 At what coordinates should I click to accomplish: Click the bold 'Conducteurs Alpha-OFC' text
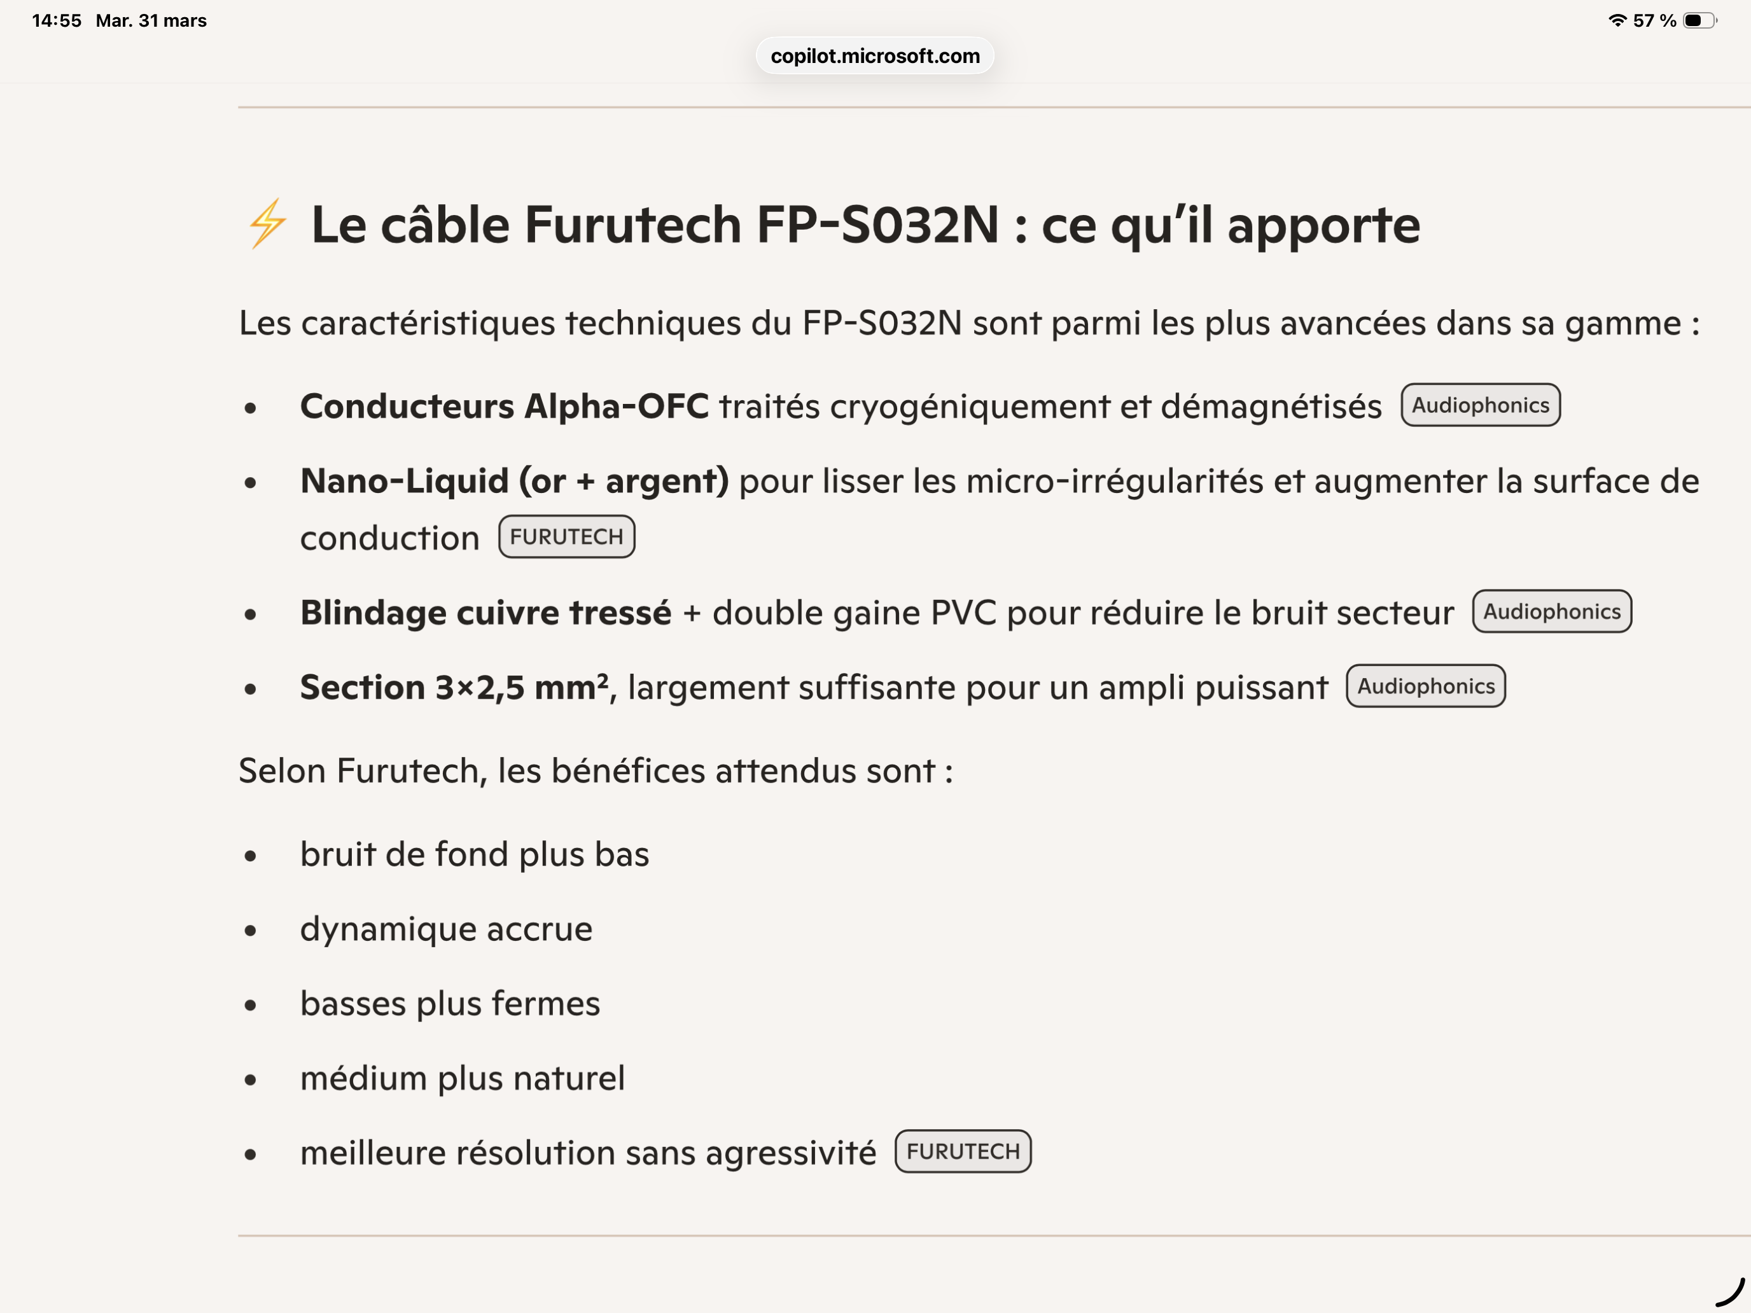click(x=505, y=406)
